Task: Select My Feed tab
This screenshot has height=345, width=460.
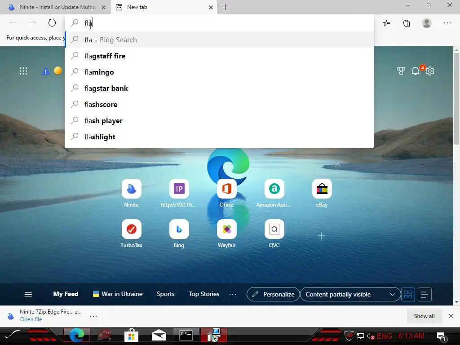Action: [x=66, y=294]
